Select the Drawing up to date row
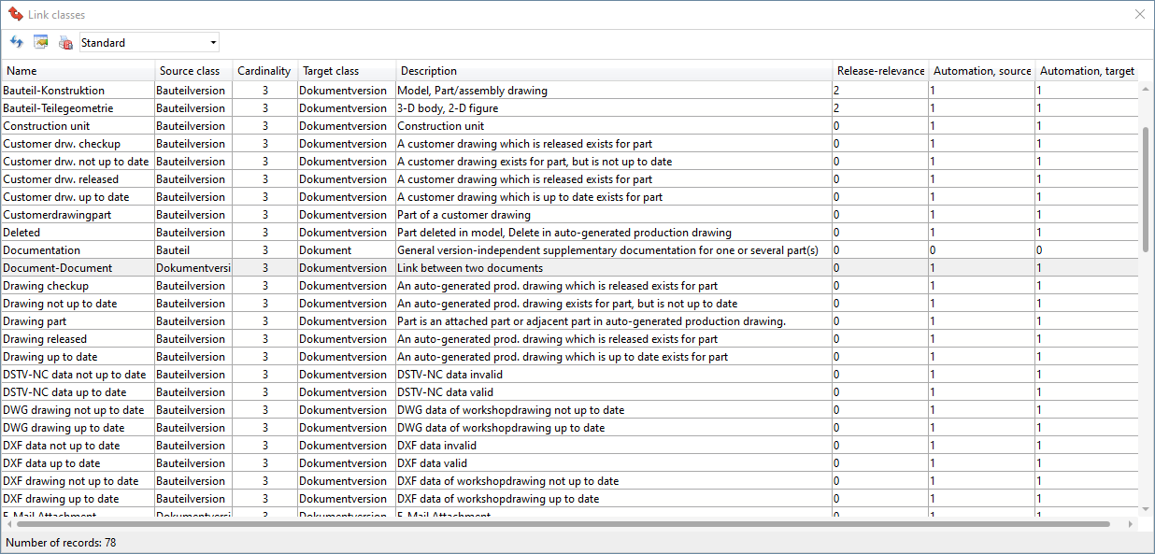 (x=570, y=357)
